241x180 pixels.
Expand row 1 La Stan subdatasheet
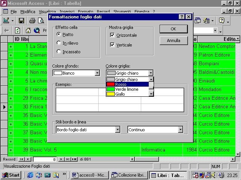(x=11, y=46)
